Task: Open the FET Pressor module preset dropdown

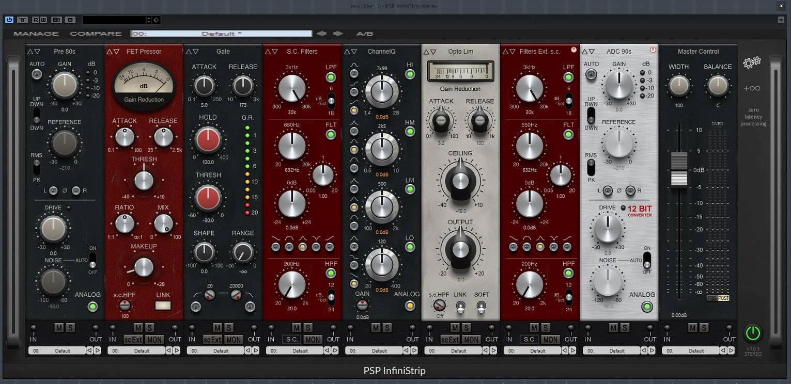Action: 136,350
